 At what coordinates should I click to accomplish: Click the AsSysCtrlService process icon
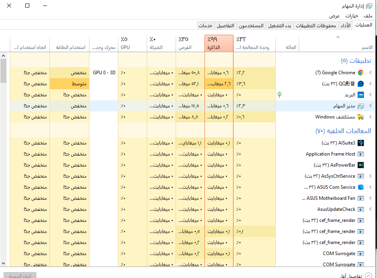tap(361, 176)
